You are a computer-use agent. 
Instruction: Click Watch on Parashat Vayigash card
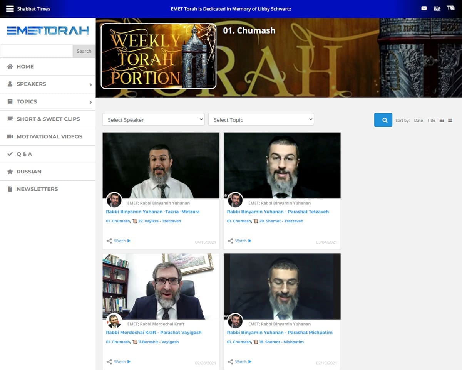coord(122,362)
